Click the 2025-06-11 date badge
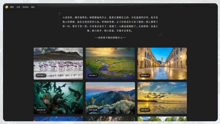220x124 pixels. pos(93,75)
